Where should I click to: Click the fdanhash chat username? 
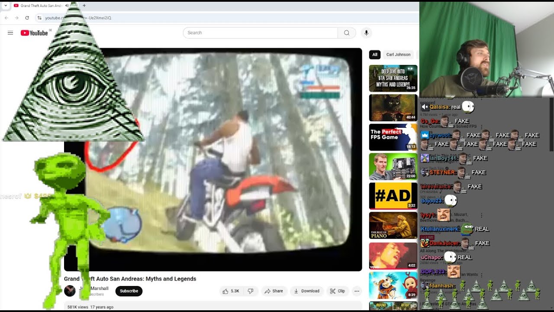pos(441,286)
